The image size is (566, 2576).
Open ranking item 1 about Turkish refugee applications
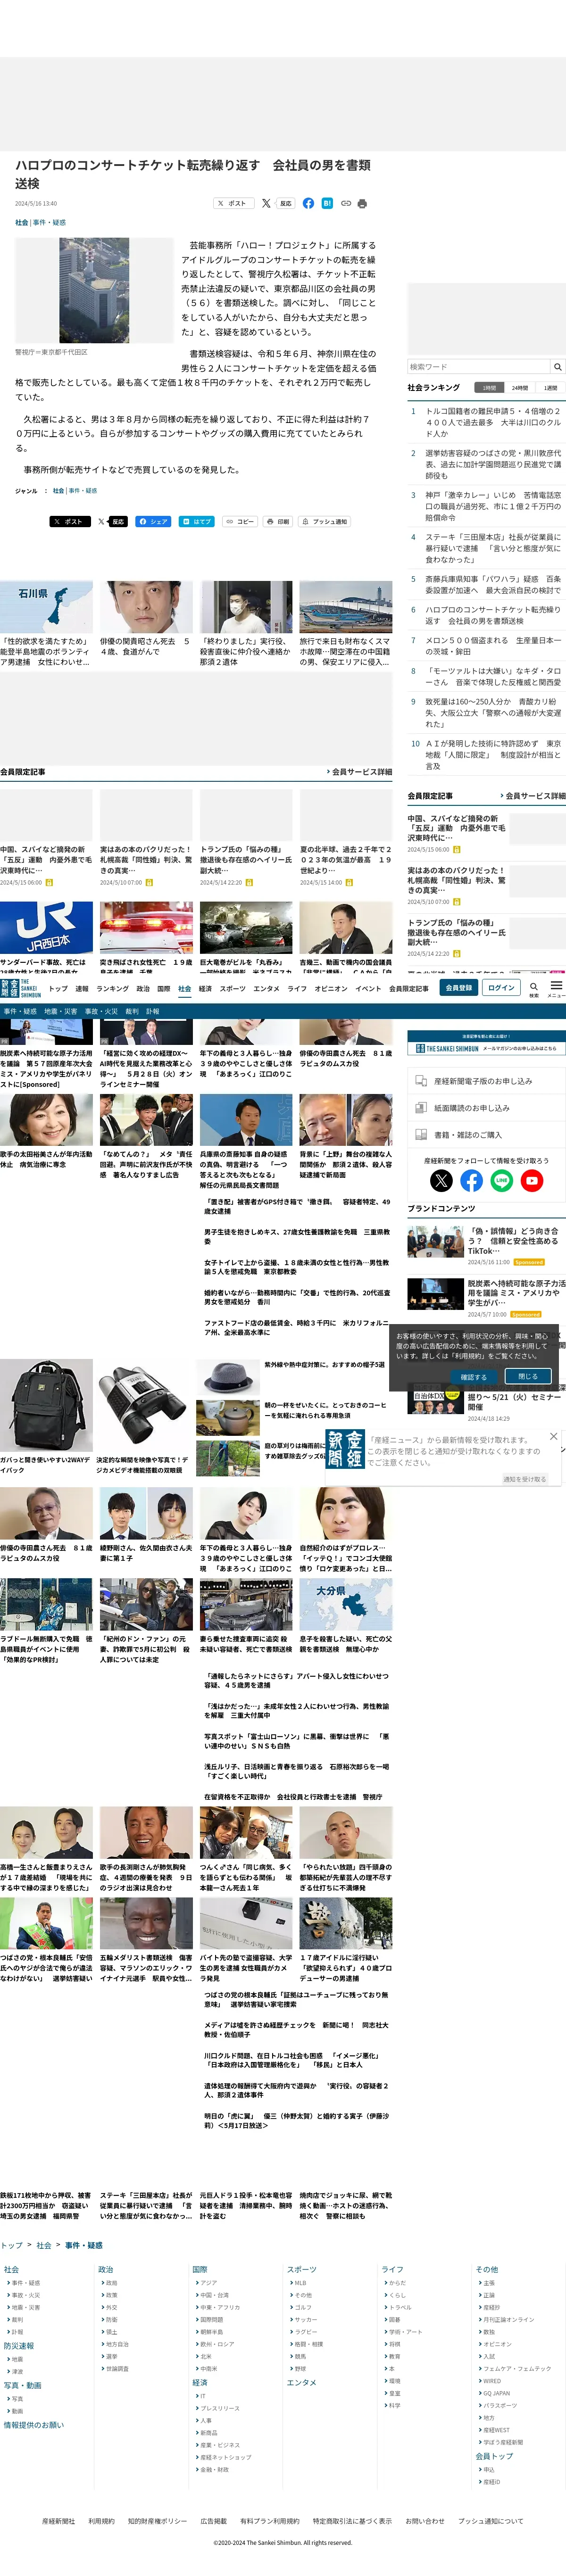tap(493, 422)
